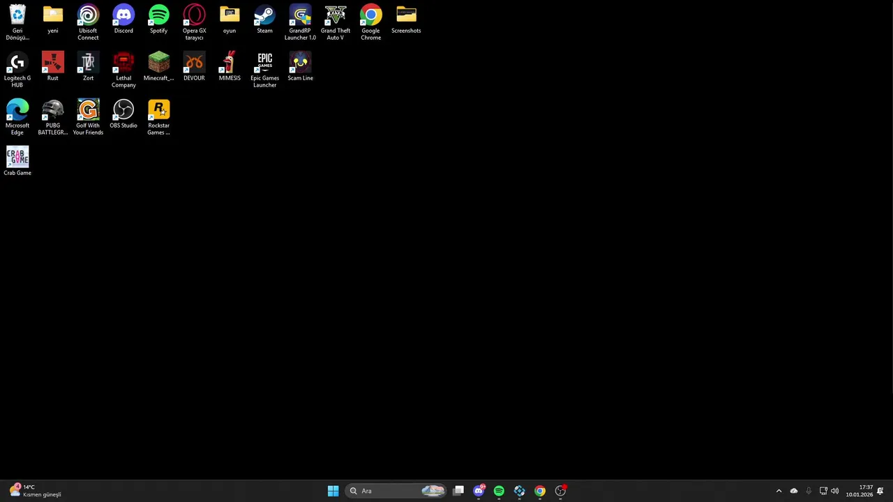The height and width of the screenshot is (502, 893).
Task: Click the 'Ara' taskbar search box
Action: pyautogui.click(x=396, y=491)
